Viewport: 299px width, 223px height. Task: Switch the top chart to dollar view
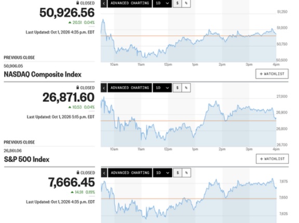(x=177, y=3)
